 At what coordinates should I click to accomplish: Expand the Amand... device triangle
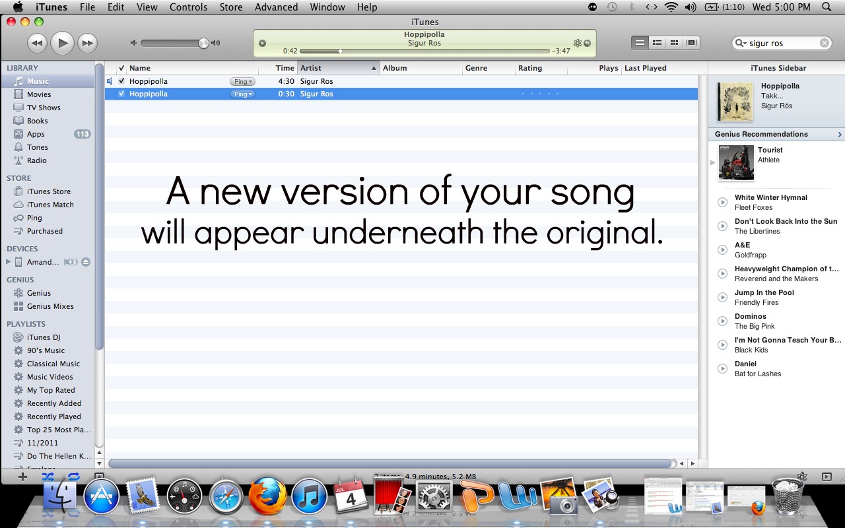[9, 262]
